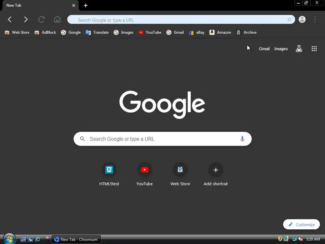Open the three-dot Chromium menu
325x244 pixels.
tap(315, 19)
